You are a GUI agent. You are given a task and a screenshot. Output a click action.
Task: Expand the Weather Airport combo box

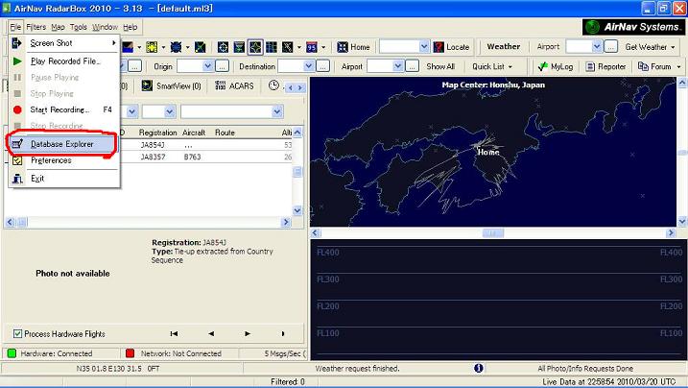coord(597,46)
